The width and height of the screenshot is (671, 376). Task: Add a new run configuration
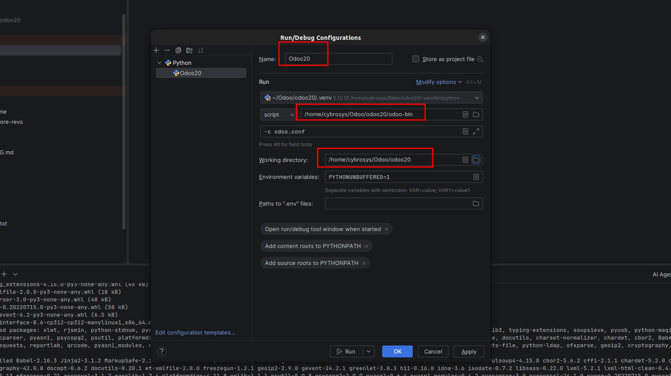[x=156, y=50]
